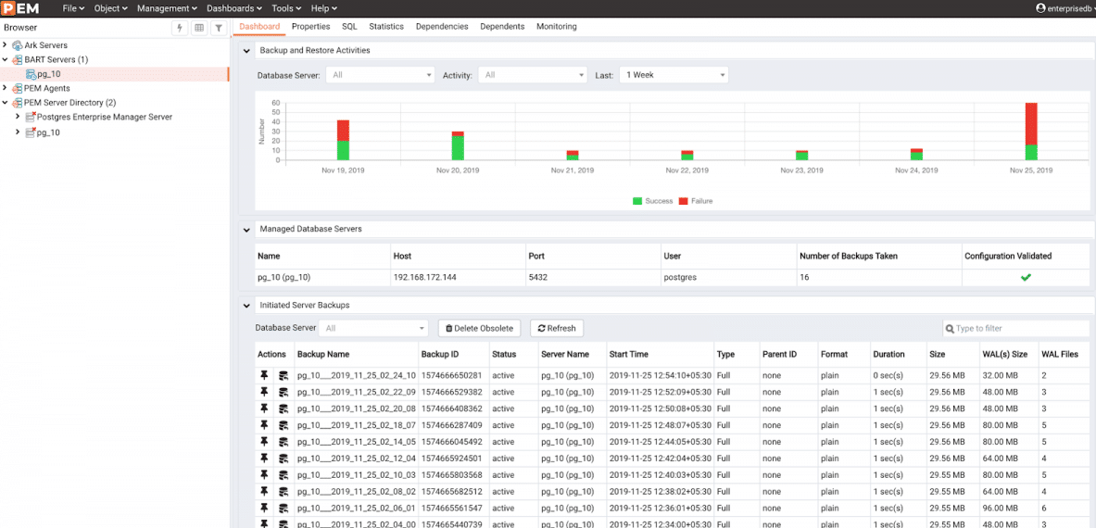1096x528 pixels.
Task: Restore backup pg_10___2019_11_25_02_06_01
Action: (x=283, y=509)
